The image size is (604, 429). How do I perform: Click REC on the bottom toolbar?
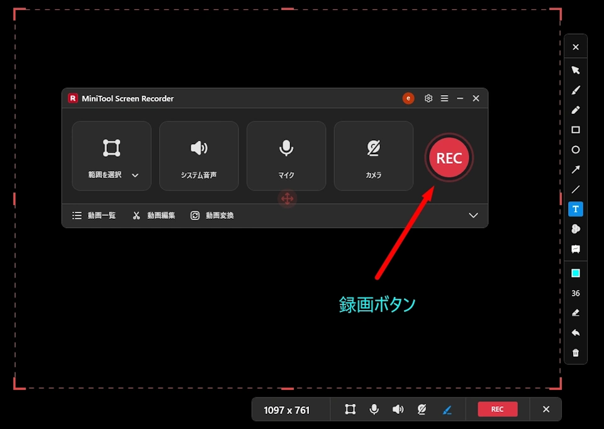[497, 409]
